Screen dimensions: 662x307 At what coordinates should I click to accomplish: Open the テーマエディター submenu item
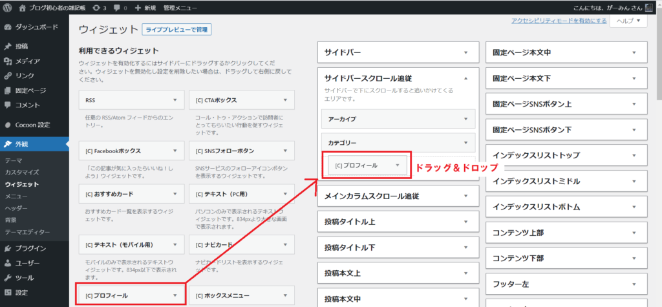pyautogui.click(x=27, y=232)
